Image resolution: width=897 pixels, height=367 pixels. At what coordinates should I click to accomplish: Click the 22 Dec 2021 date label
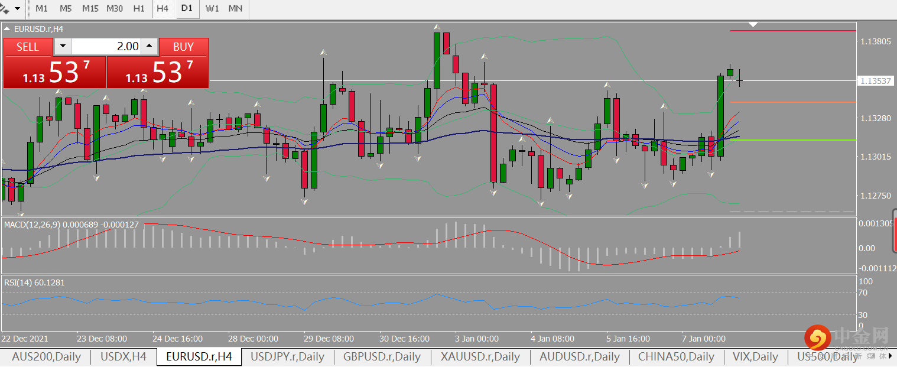coord(25,339)
